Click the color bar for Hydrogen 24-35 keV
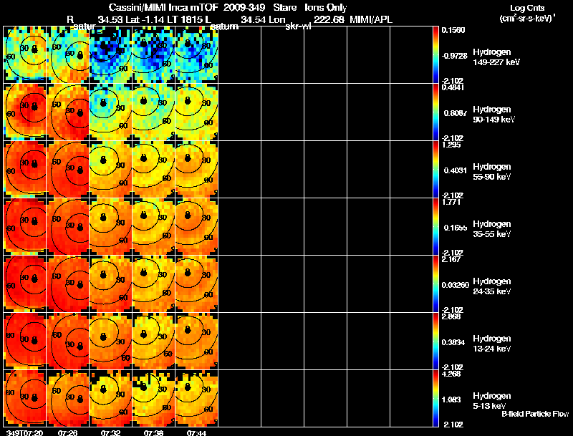The width and height of the screenshot is (573, 436). [435, 284]
